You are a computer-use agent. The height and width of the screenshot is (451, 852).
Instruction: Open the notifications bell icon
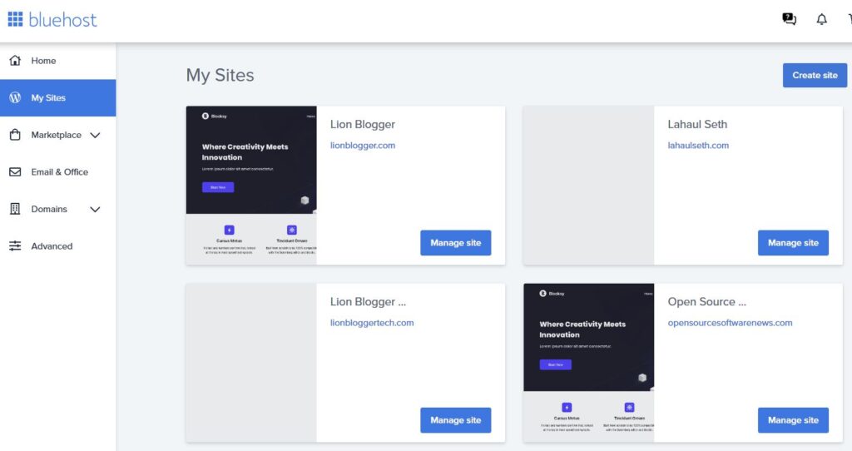pyautogui.click(x=822, y=19)
